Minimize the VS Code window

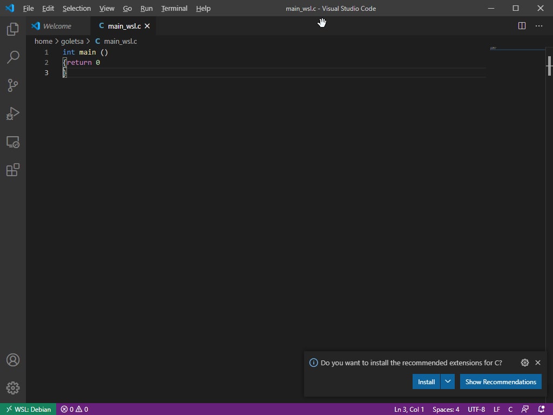click(491, 8)
